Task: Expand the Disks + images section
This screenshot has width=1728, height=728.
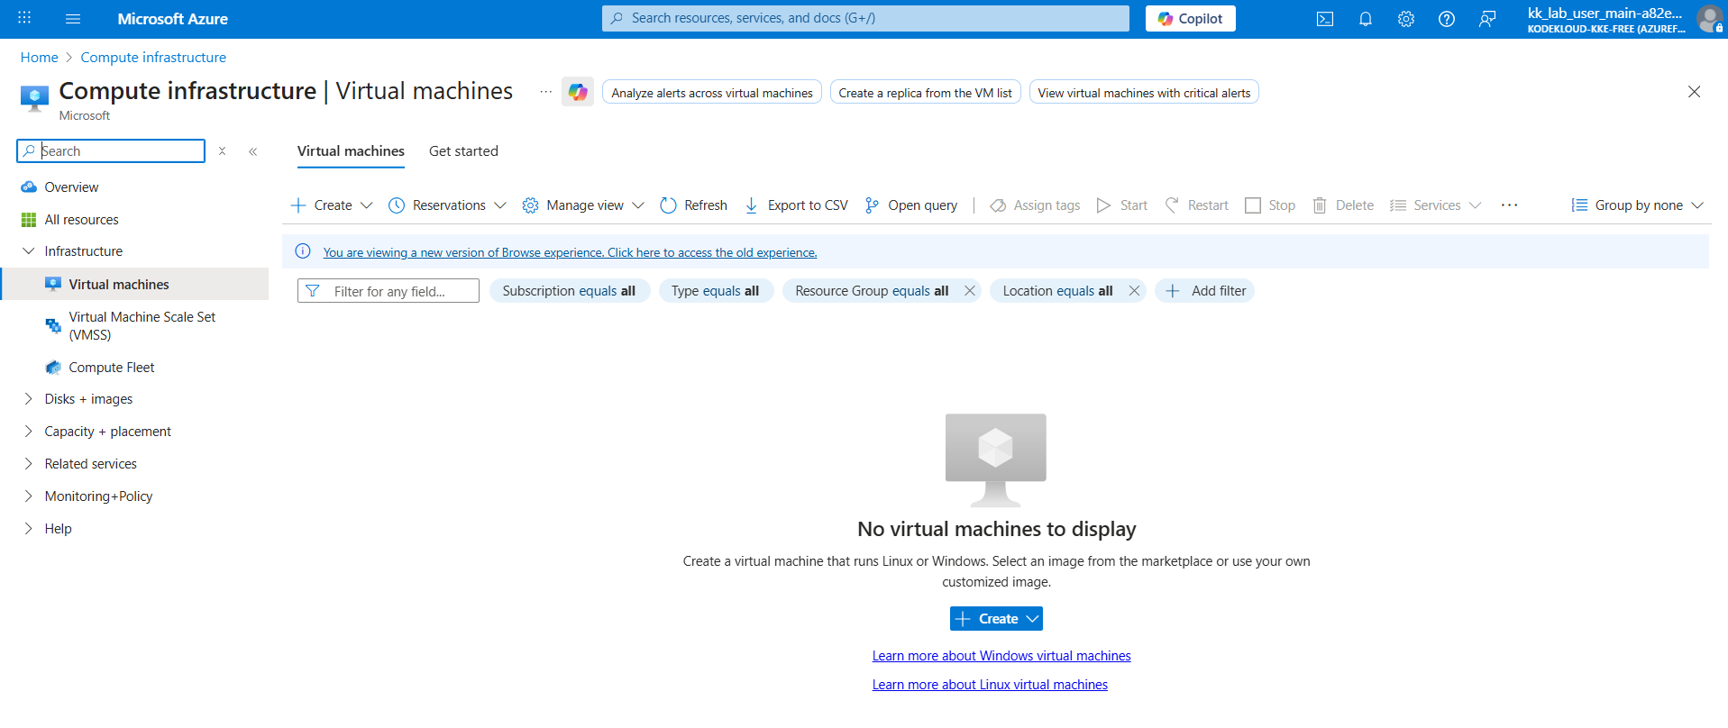Action: tap(28, 399)
